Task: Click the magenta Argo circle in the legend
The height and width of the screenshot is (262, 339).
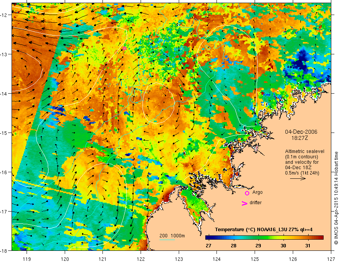Action: click(247, 193)
